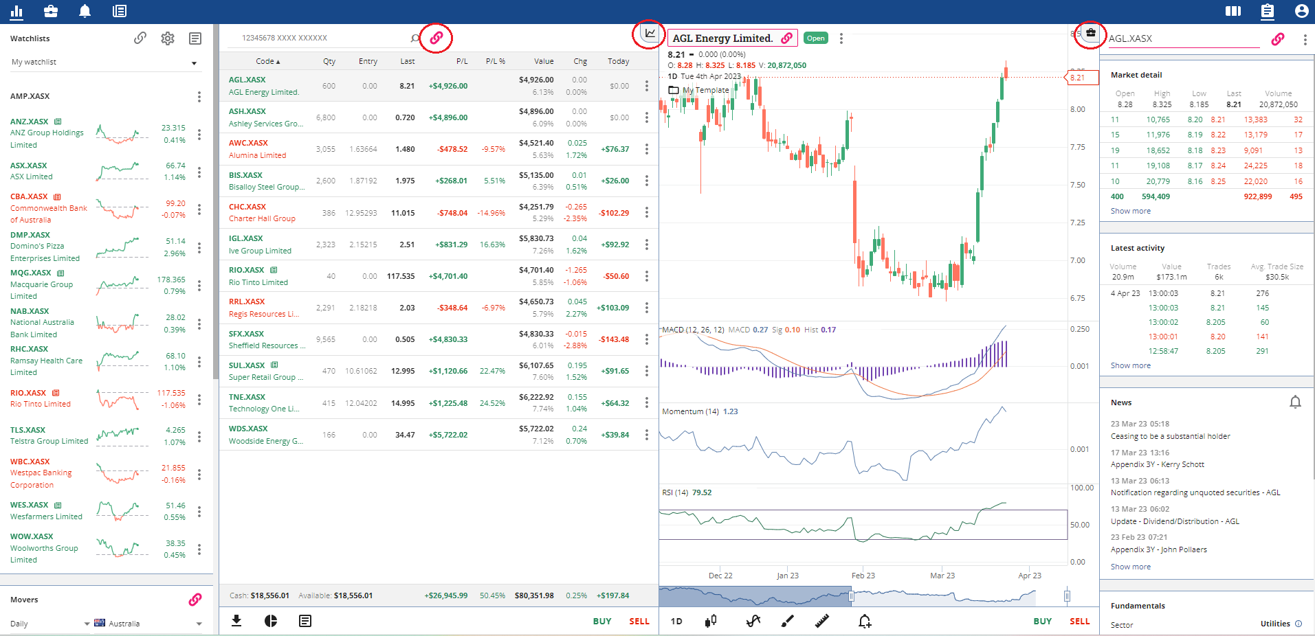The image size is (1315, 636).
Task: Open news 'Appendix 3Y - Kerry Schott'
Action: 1158,464
